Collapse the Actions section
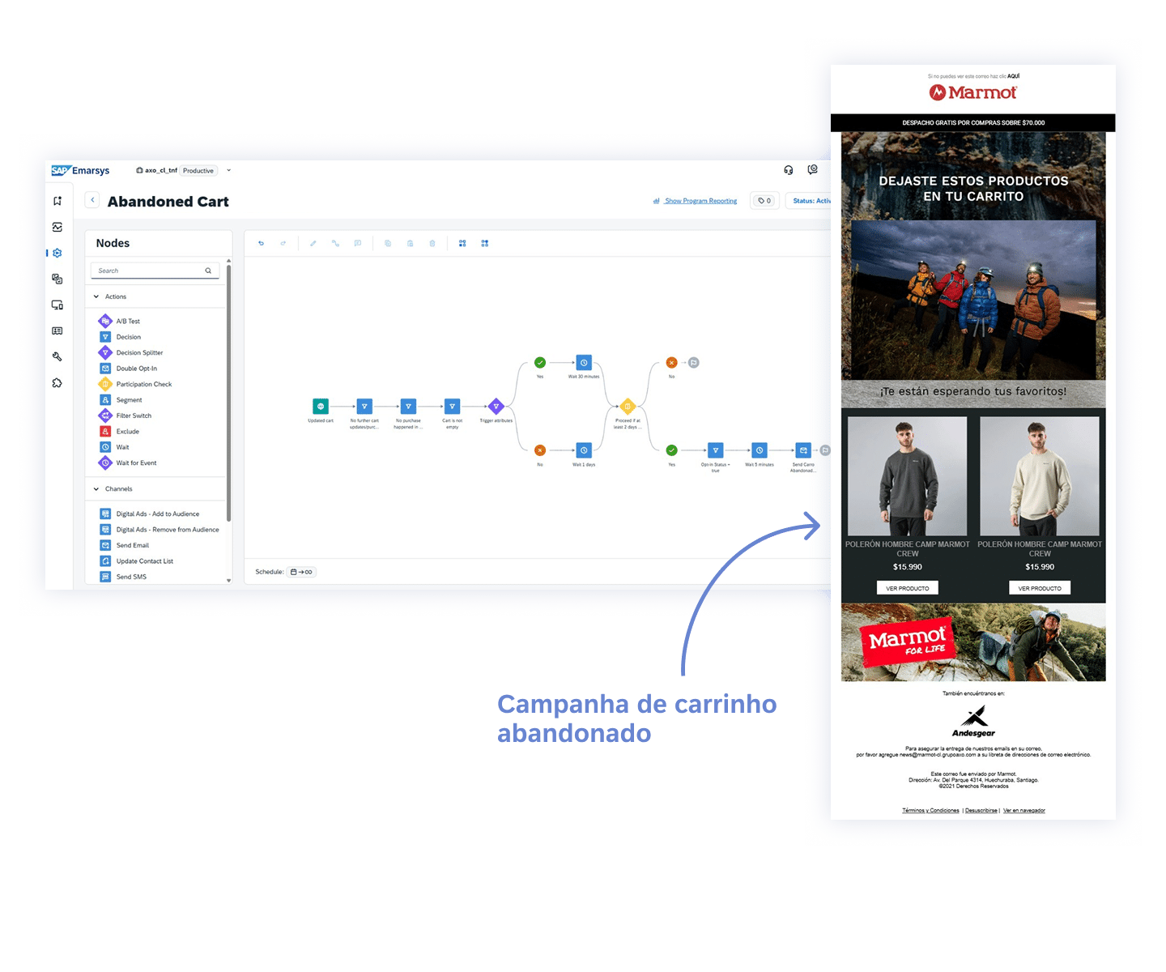The image size is (1166, 972). click(x=96, y=297)
